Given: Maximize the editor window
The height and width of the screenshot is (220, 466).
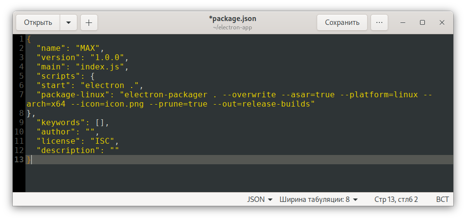Looking at the screenshot, I should point(422,22).
